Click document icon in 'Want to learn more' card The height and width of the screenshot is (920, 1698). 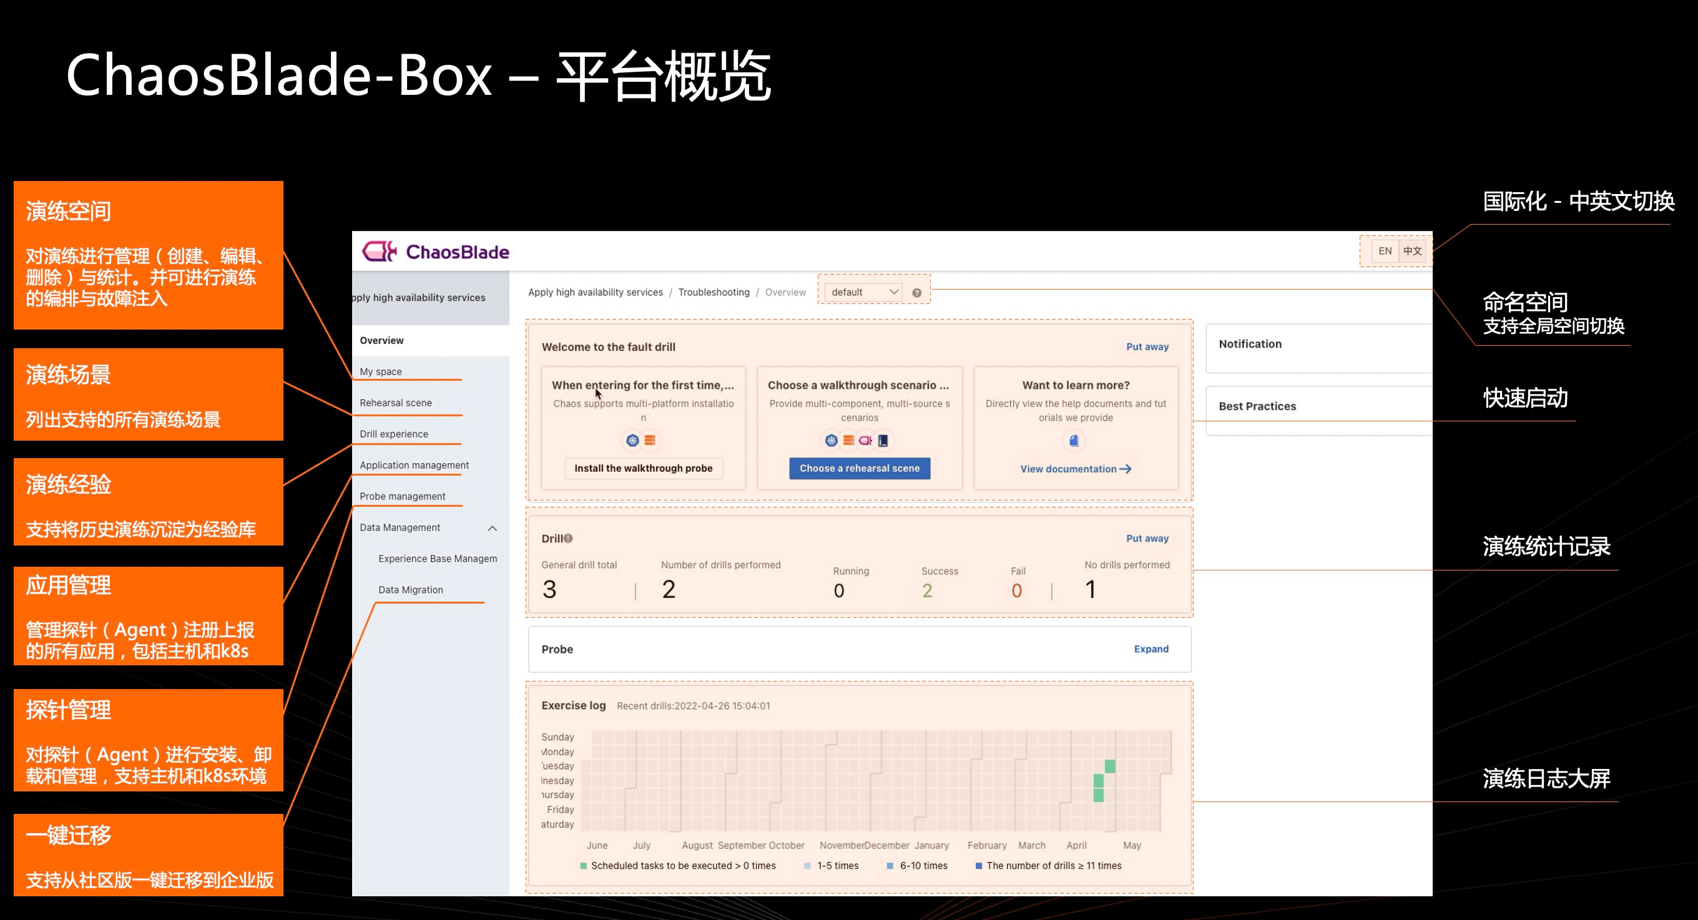[1074, 440]
